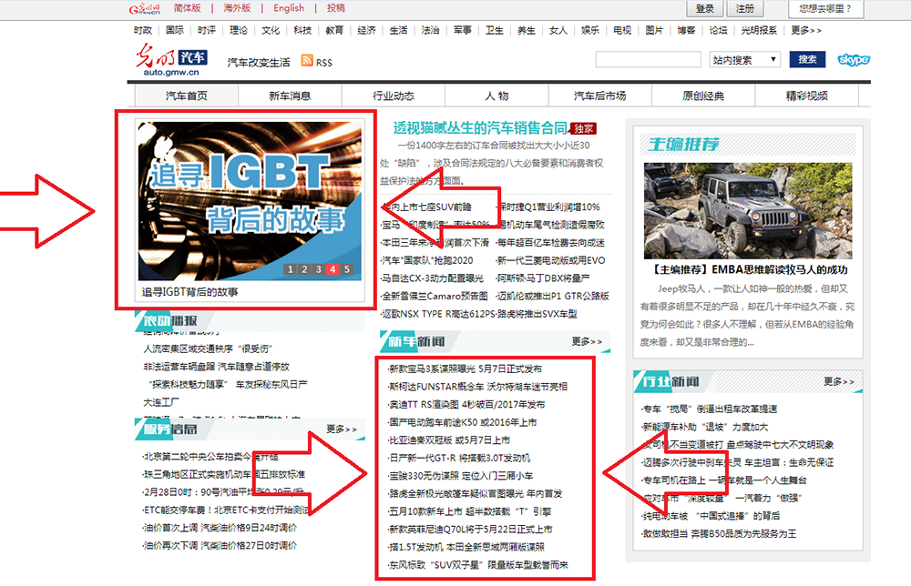The width and height of the screenshot is (911, 586).
Task: Expand 更多>> in the top channel bar
Action: click(806, 30)
